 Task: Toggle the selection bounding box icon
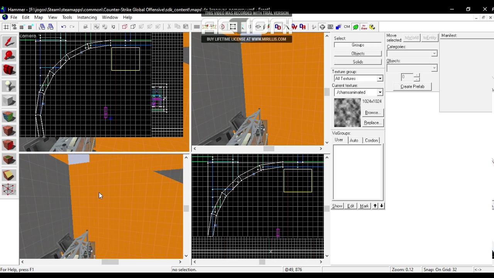point(233,27)
